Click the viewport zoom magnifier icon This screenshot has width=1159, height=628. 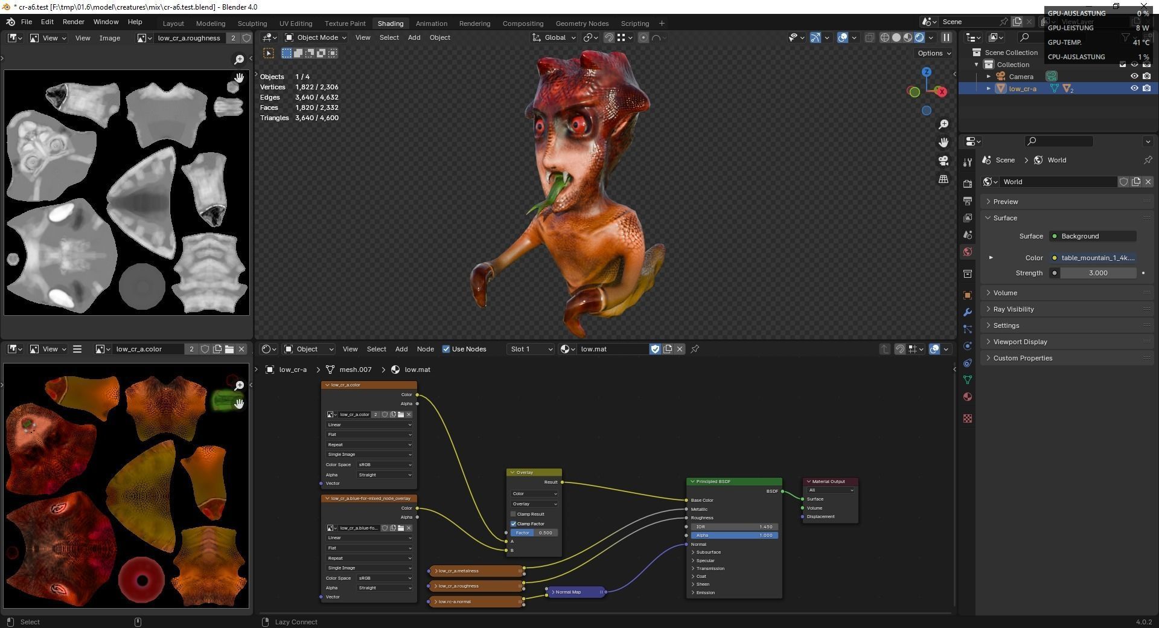(x=943, y=124)
